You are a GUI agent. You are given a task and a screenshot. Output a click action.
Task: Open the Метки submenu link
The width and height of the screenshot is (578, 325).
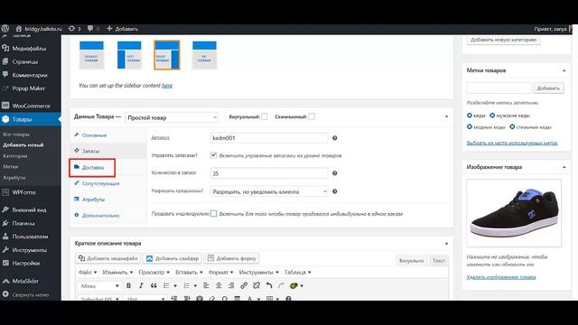click(10, 166)
